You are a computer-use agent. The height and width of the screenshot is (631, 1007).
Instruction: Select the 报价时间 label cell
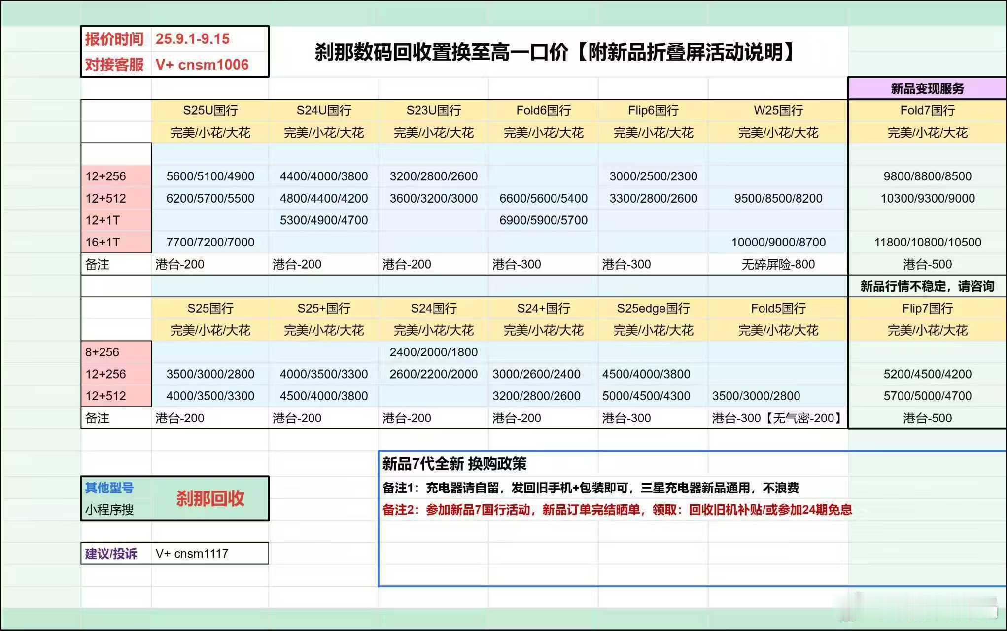[x=116, y=39]
